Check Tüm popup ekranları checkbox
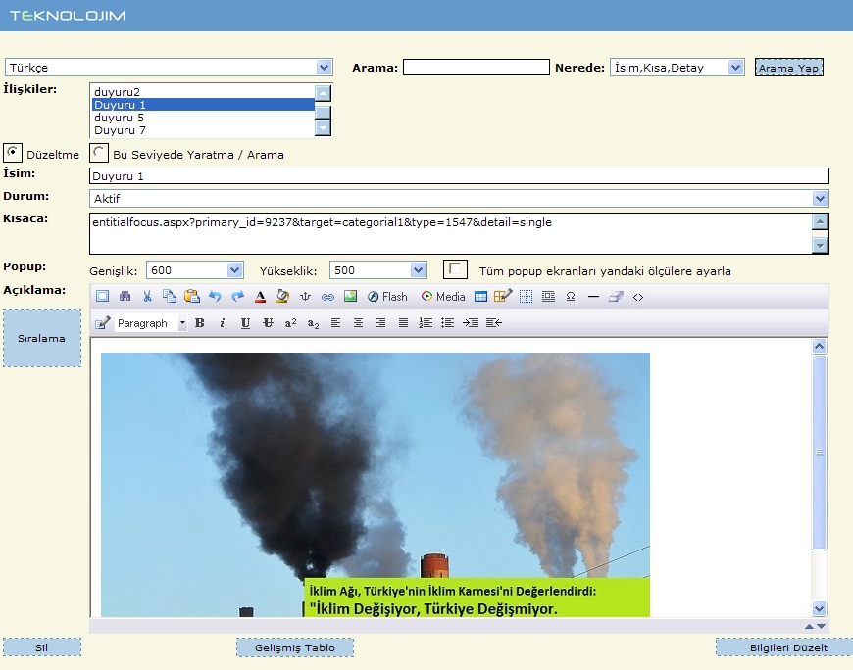 pos(455,269)
